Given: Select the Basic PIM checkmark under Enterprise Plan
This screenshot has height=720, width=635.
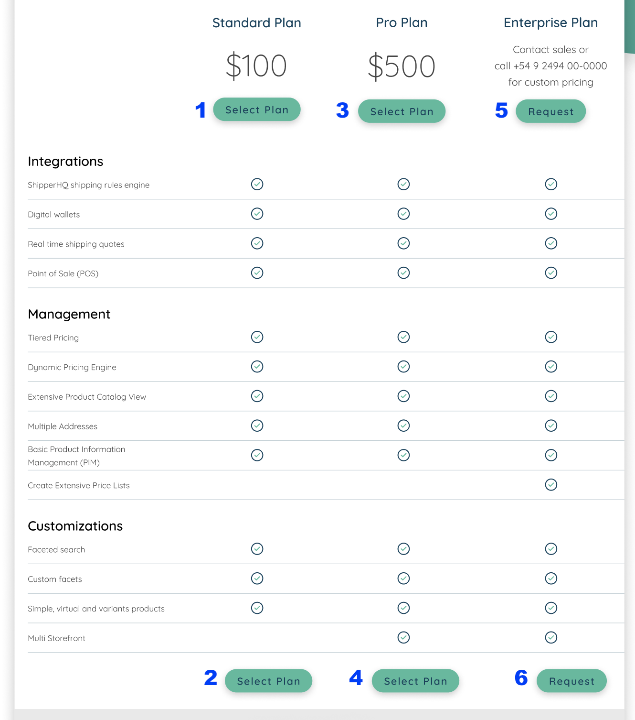Looking at the screenshot, I should click(551, 455).
